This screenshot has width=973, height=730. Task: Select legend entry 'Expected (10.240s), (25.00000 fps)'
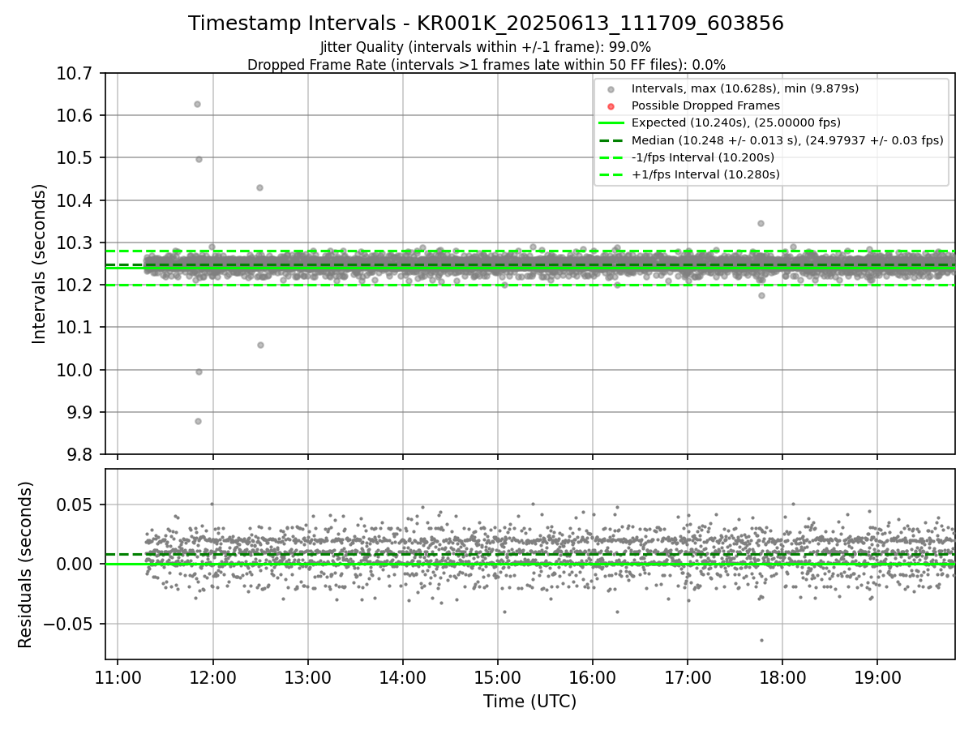[x=735, y=122]
